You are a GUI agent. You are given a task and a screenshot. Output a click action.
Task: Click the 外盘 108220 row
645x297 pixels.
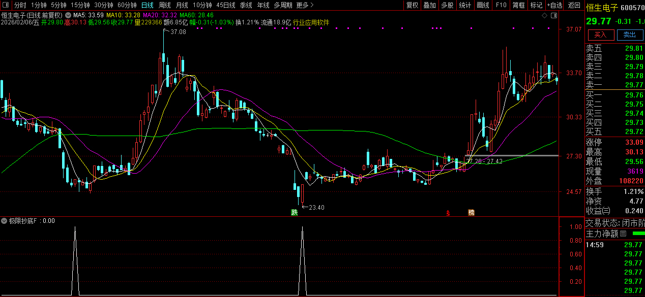pos(614,181)
